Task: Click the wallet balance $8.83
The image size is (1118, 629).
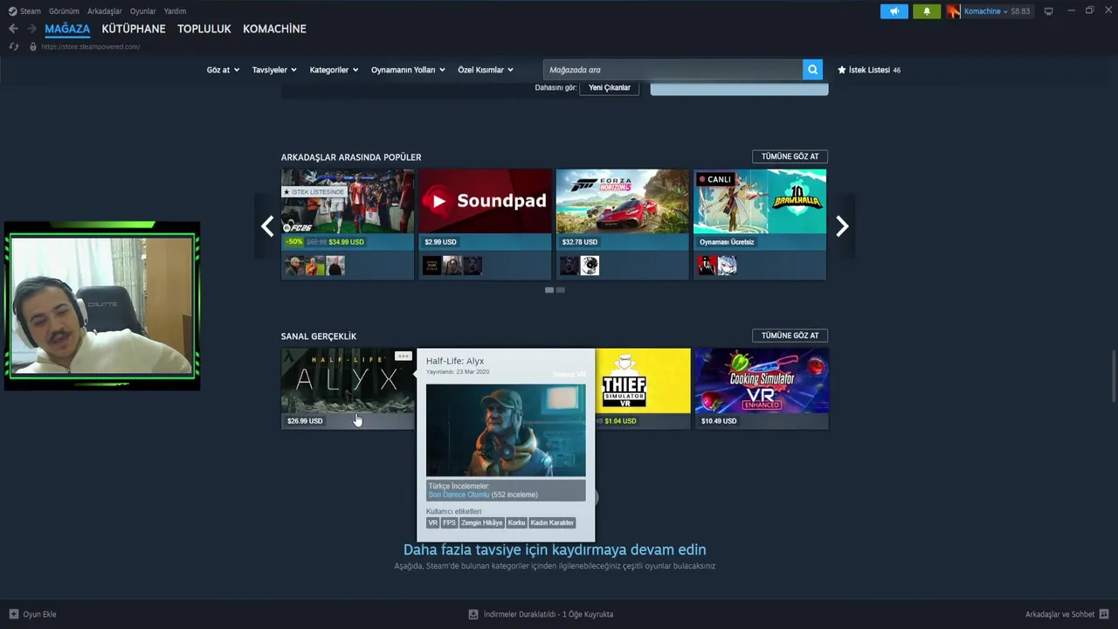Action: 1020,11
